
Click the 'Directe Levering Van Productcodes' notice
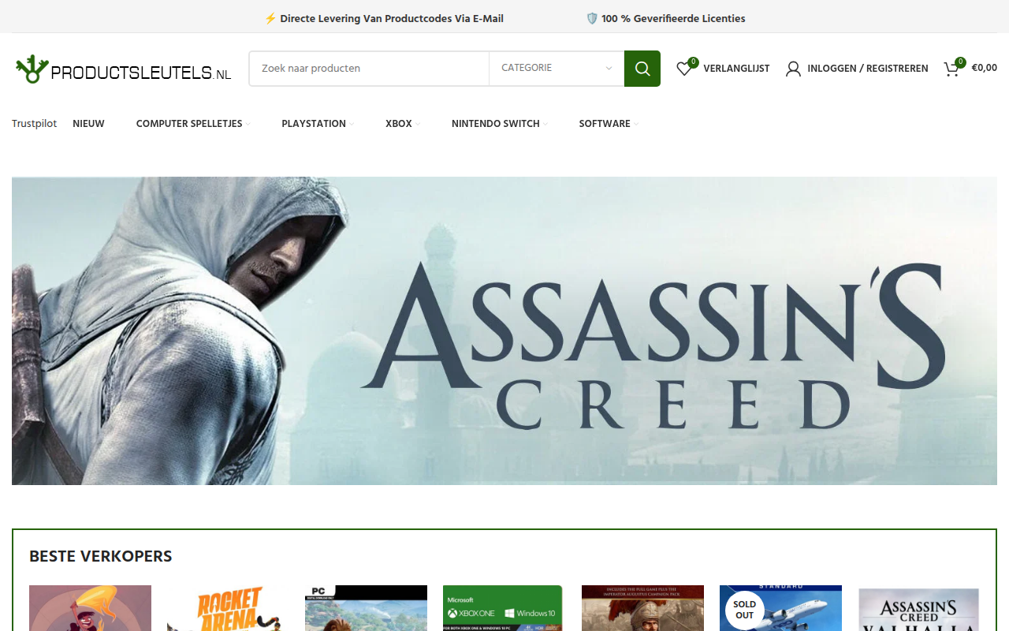pos(384,18)
